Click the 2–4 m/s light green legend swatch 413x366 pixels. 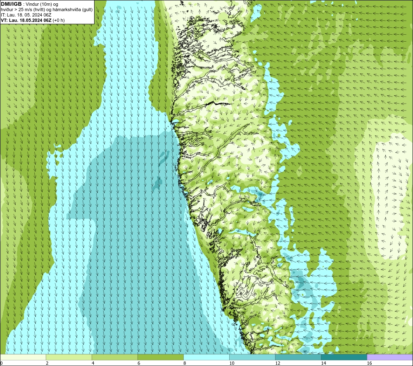69,357
